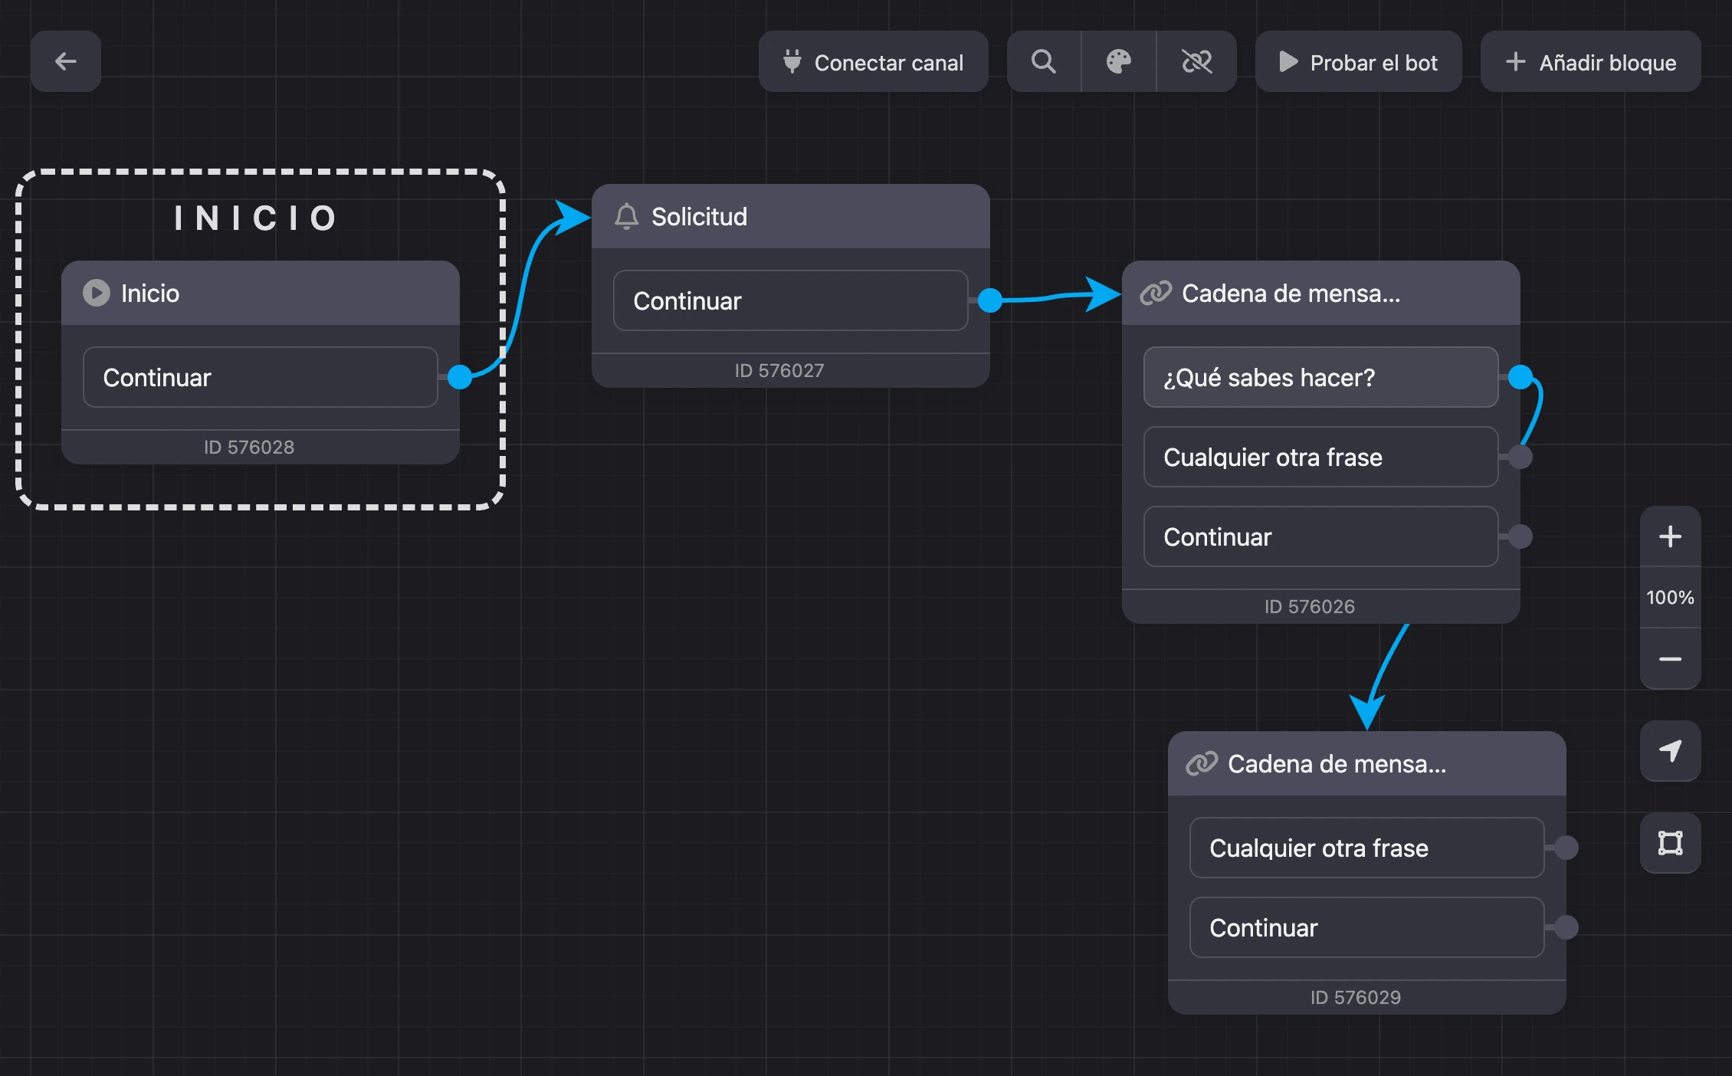Click Cualquier otra frase in block 576029

click(x=1367, y=848)
